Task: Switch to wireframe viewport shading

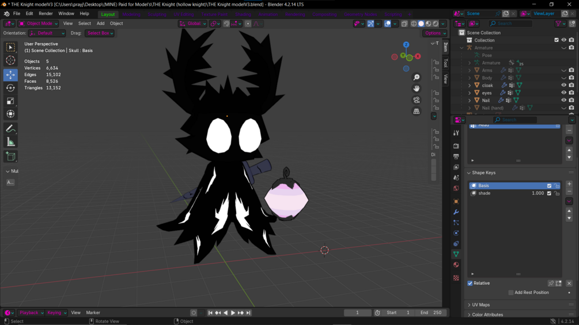Action: coord(414,24)
